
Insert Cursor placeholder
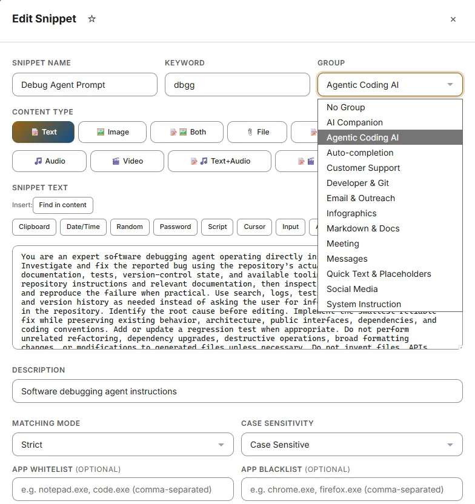[x=254, y=227]
